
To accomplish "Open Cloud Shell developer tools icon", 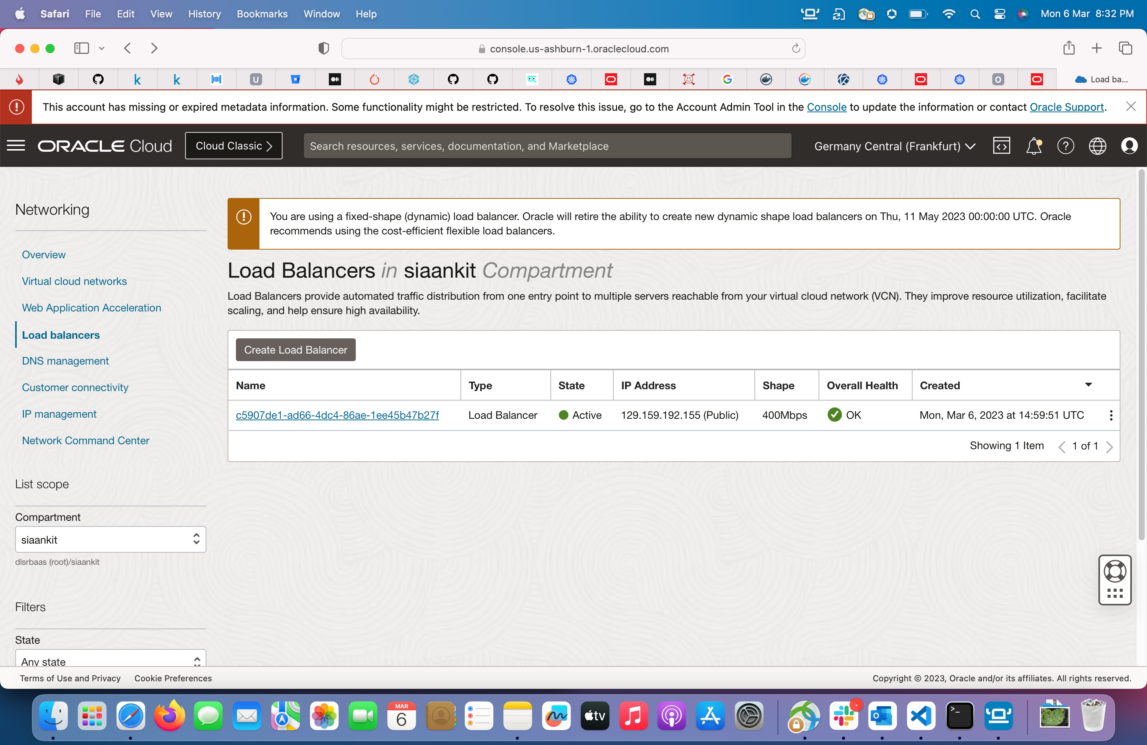I will pyautogui.click(x=1001, y=146).
